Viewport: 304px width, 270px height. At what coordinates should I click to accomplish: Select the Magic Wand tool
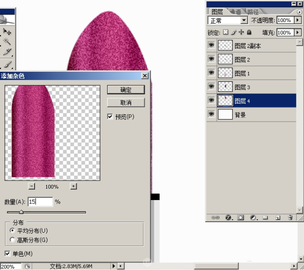(7, 43)
